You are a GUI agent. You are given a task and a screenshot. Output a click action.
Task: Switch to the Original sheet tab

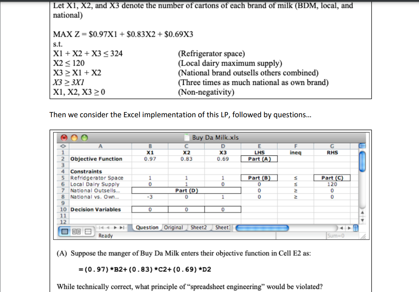[173, 227]
